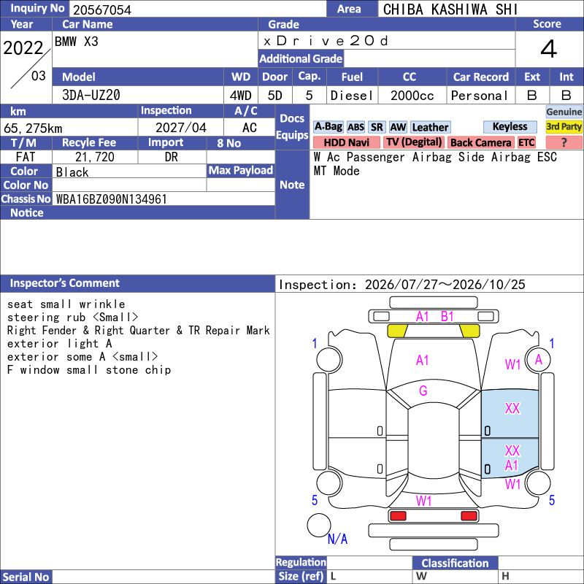Click the W1 mark on rear bumper
Image resolution: width=584 pixels, height=584 pixels.
coord(424,501)
